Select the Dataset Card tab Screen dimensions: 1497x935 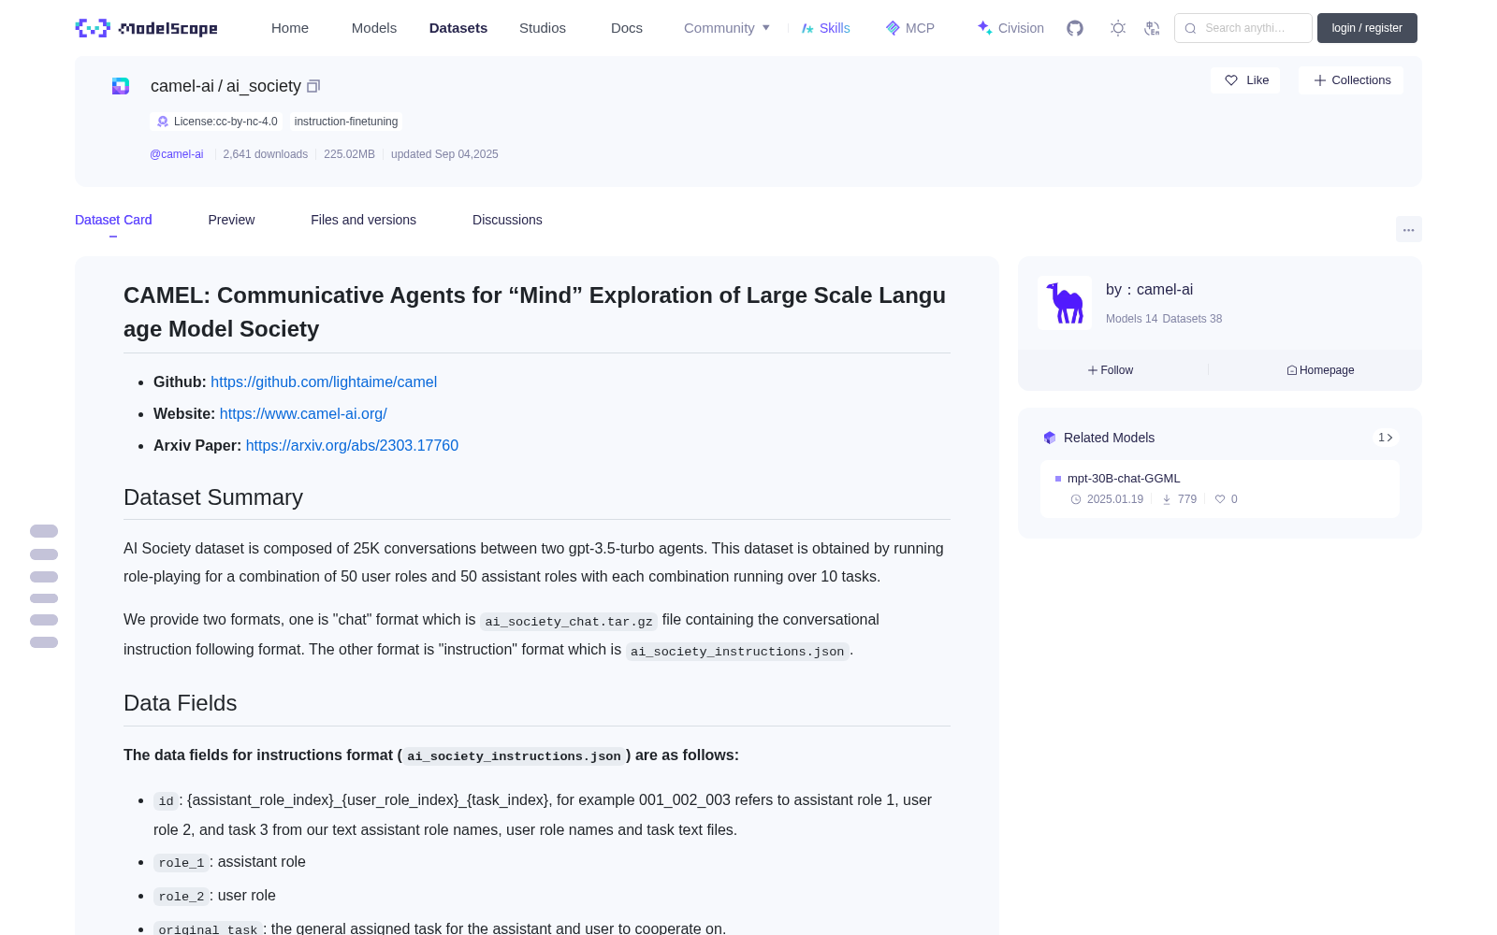click(x=113, y=220)
